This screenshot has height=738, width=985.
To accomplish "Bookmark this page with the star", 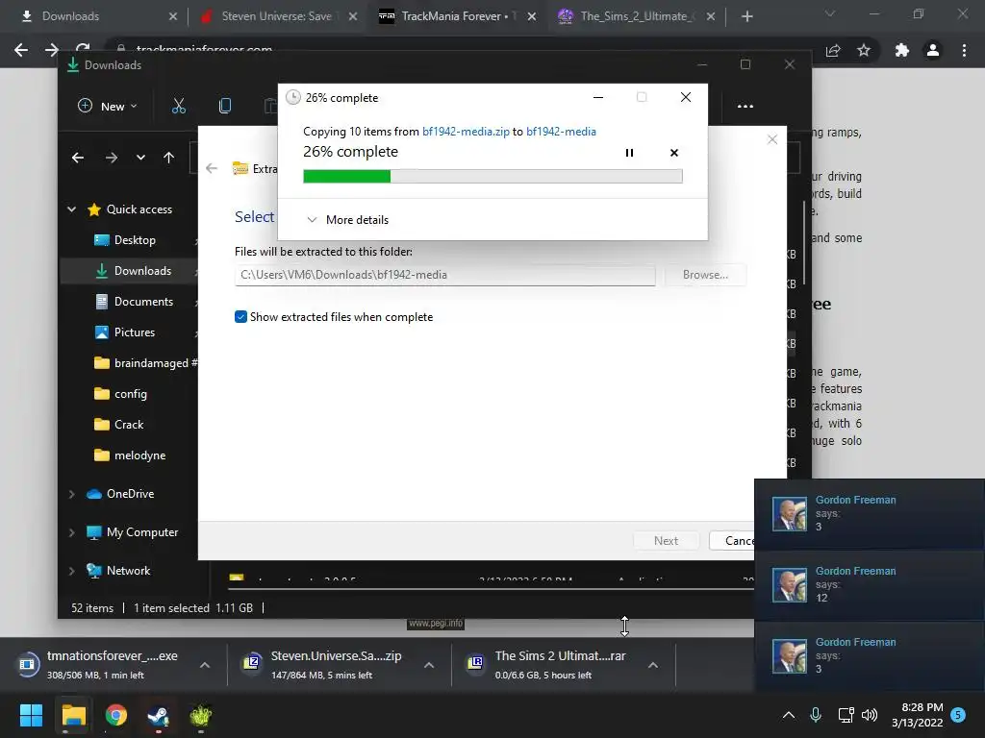I will point(864,50).
